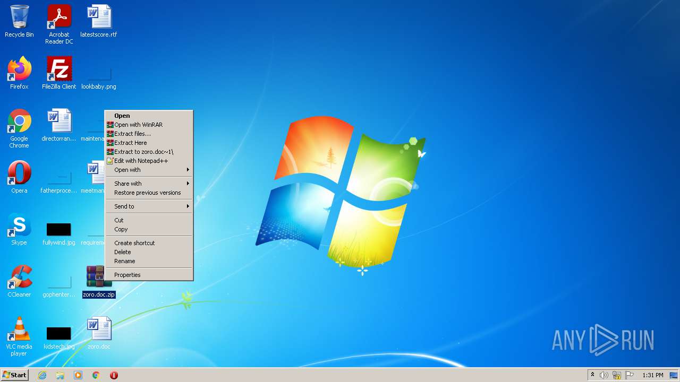The height and width of the screenshot is (382, 680).
Task: Launch Firefox from desktop
Action: point(19,73)
